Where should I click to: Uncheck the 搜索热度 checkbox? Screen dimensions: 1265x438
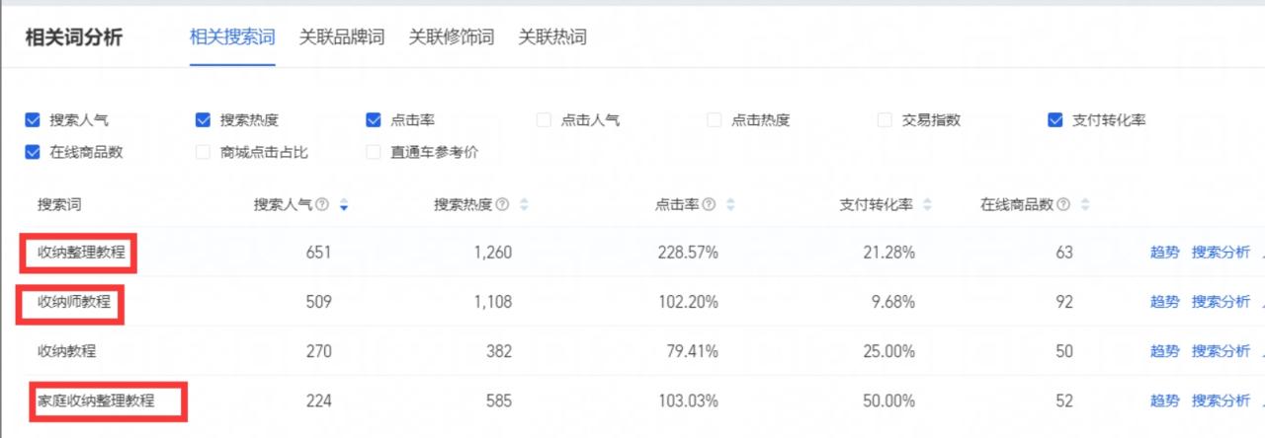click(204, 120)
